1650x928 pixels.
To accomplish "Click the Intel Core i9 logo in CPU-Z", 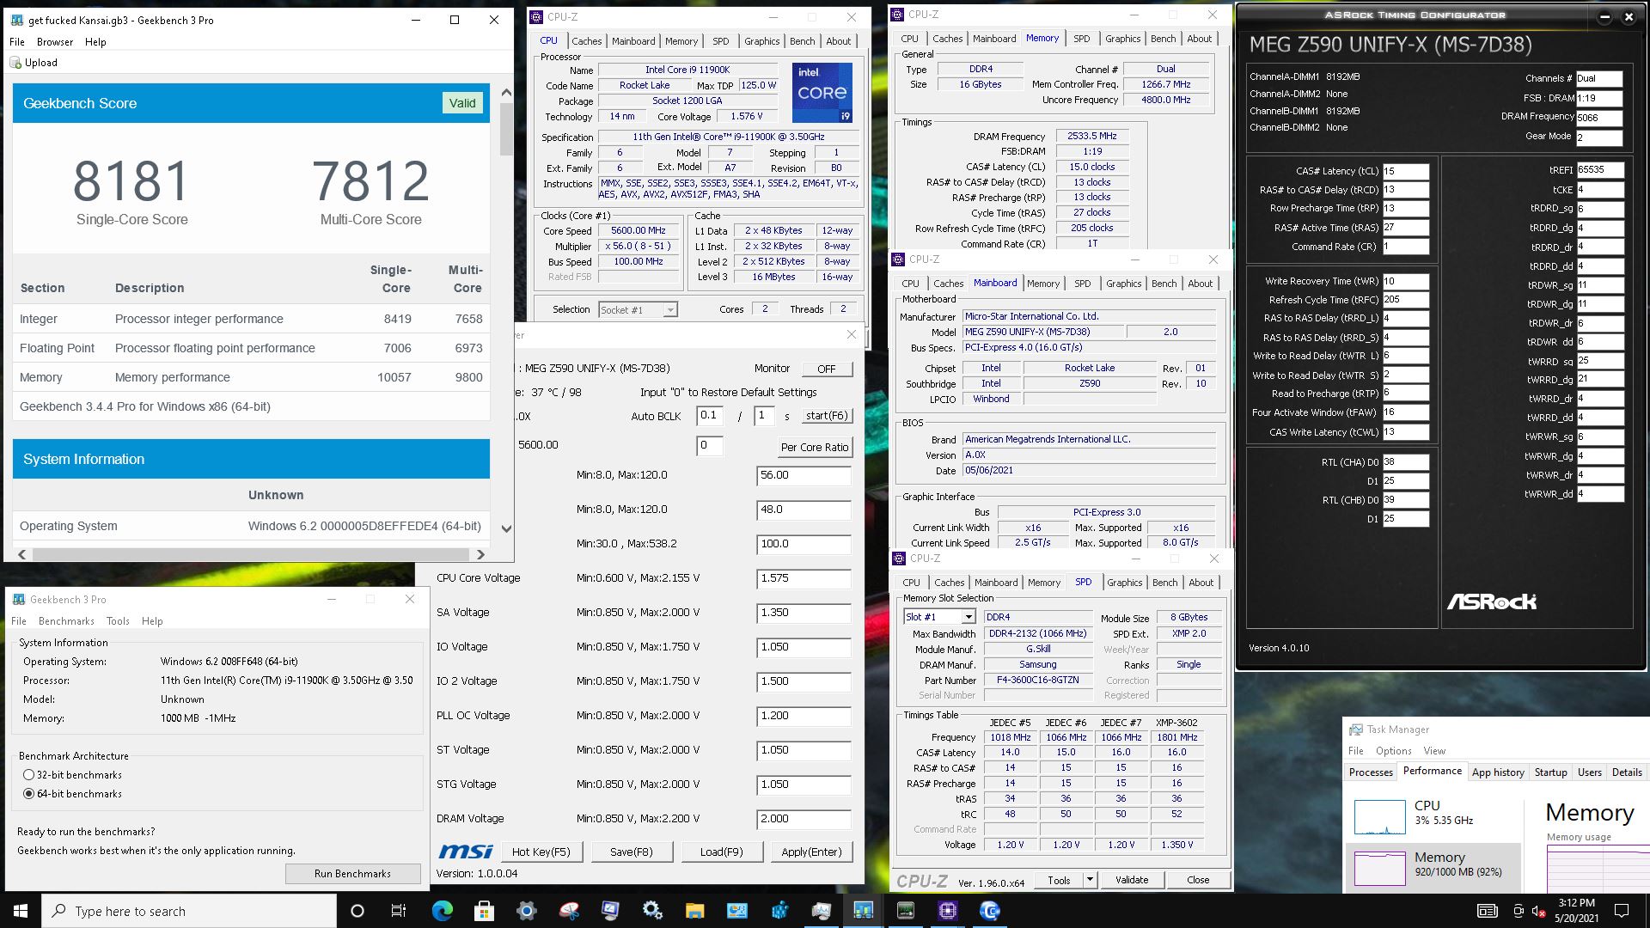I will coord(822,92).
